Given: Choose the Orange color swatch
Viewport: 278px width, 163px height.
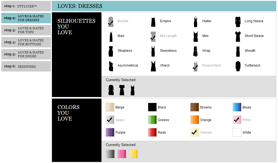Looking at the screenshot, I should (x=195, y=120).
